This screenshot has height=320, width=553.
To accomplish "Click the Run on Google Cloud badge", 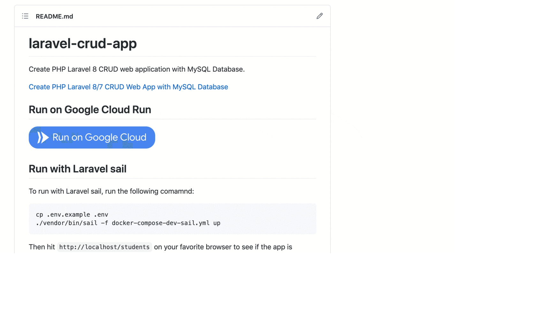I will pos(92,137).
